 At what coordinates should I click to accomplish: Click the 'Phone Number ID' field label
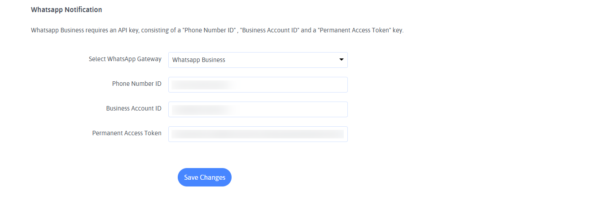tap(136, 84)
